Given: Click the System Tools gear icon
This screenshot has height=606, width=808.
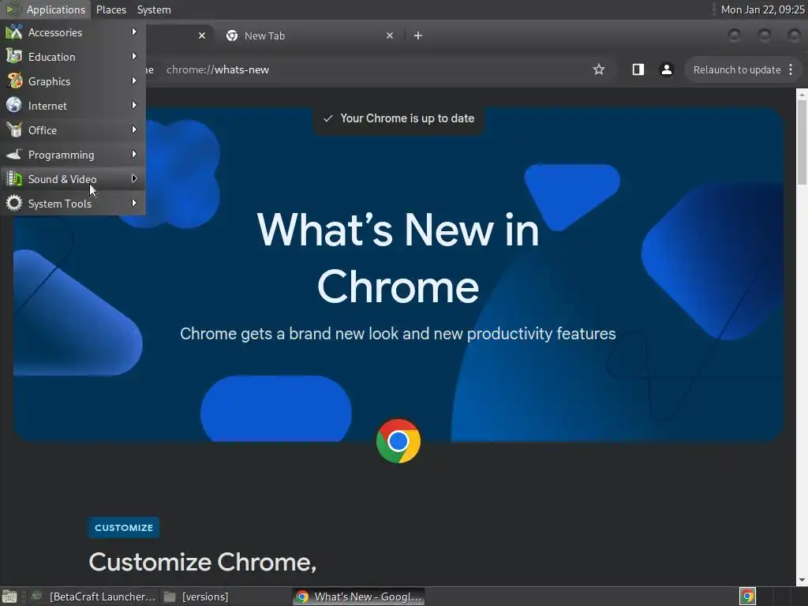Looking at the screenshot, I should tap(14, 204).
